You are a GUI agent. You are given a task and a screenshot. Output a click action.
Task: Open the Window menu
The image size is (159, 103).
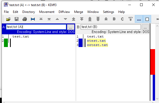(x=93, y=12)
